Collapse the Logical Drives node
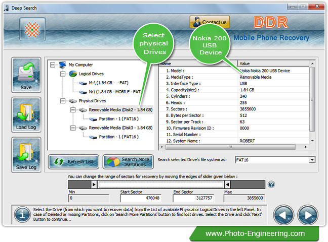Screen dimensions: 328x242 pos(63,74)
